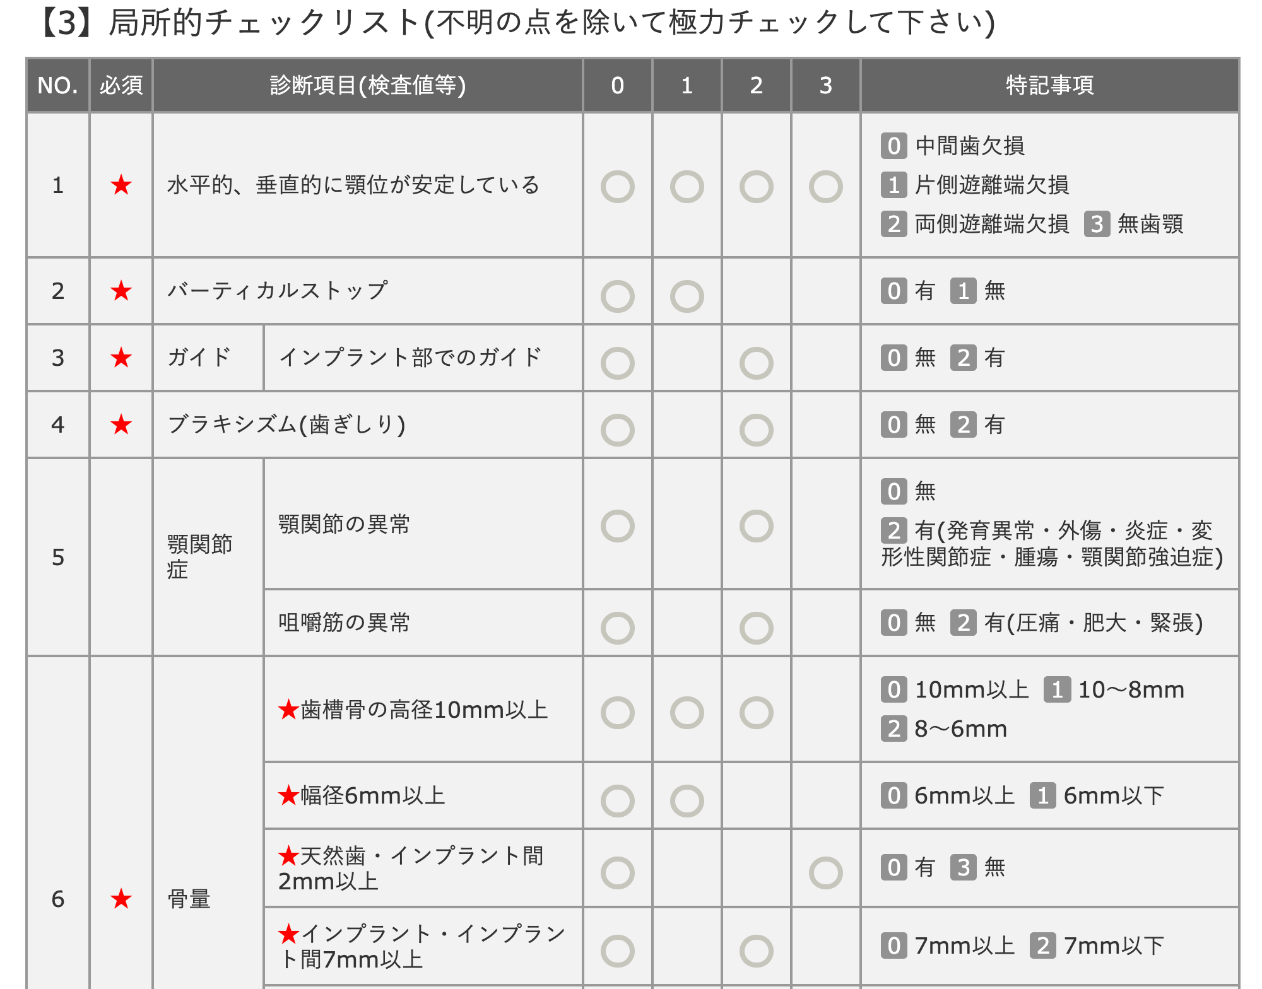Set インプラント・インプラント間7mm以上 to 0
The image size is (1262, 989).
click(x=617, y=951)
